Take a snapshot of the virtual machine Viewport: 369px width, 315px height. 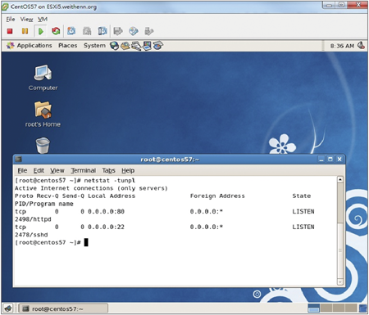[x=71, y=31]
